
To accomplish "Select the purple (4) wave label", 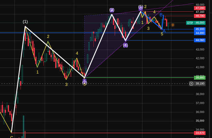I will (126, 45).
